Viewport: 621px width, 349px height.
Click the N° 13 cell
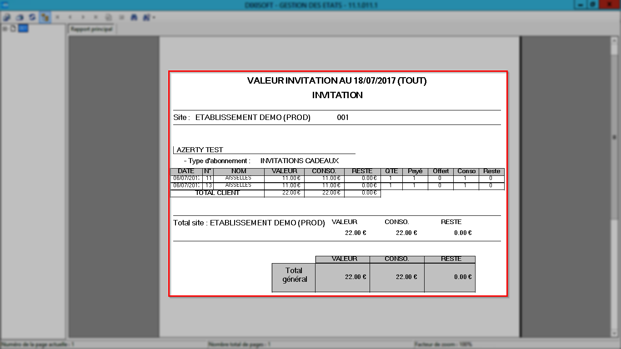coord(208,186)
